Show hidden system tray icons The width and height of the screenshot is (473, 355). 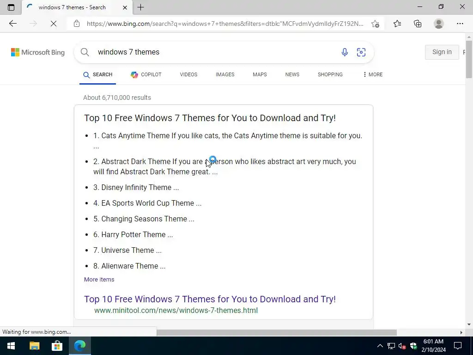(x=380, y=346)
